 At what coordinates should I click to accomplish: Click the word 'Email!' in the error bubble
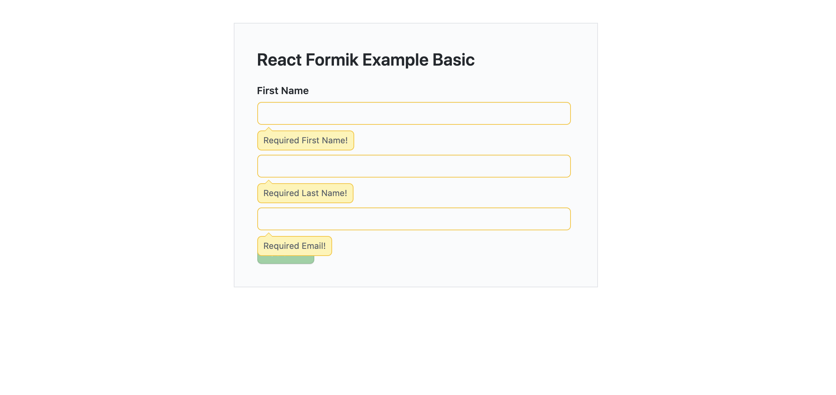click(314, 246)
